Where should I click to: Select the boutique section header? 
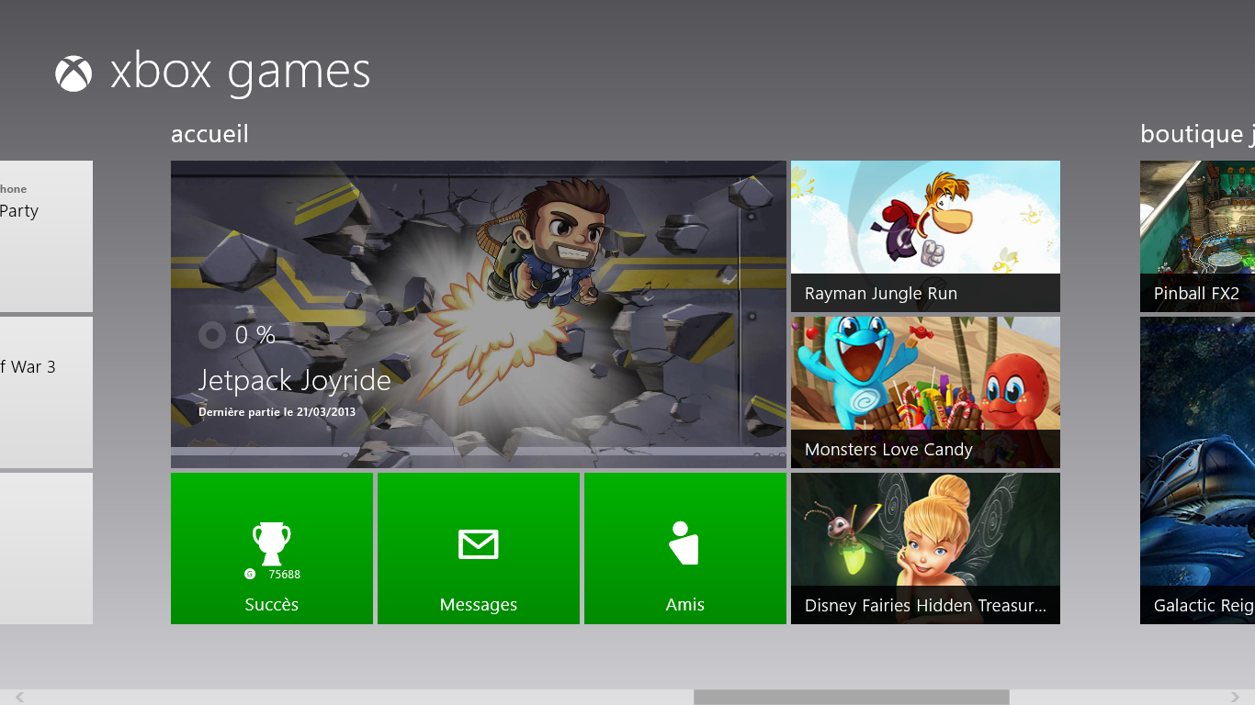click(x=1197, y=134)
